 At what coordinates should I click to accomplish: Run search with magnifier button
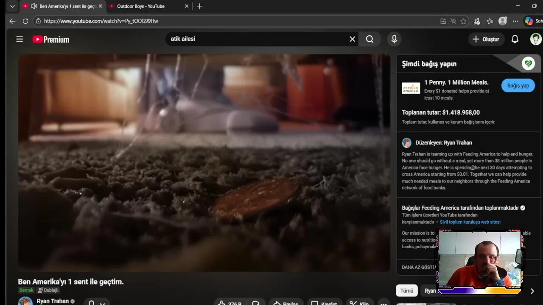point(370,39)
